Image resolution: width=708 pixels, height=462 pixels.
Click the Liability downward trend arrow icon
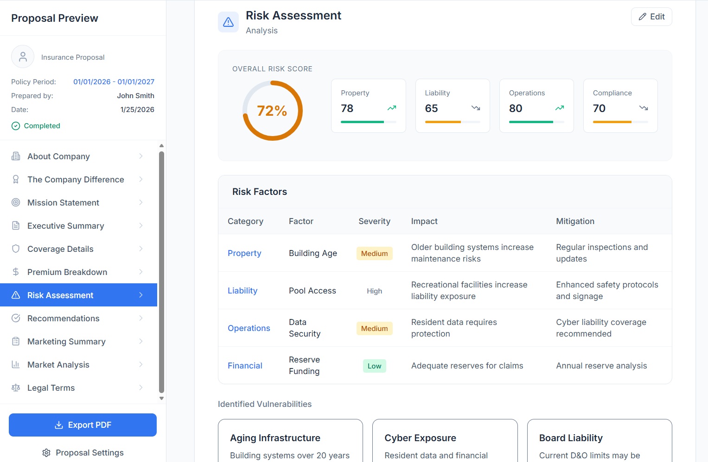476,108
